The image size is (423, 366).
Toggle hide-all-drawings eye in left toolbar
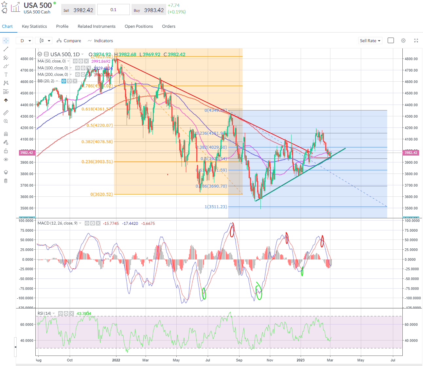click(6, 159)
